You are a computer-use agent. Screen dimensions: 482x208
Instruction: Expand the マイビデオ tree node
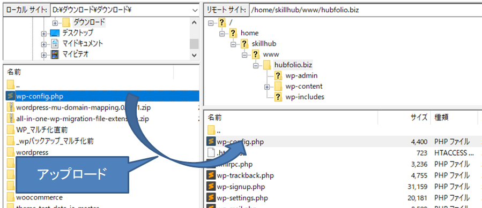43,55
